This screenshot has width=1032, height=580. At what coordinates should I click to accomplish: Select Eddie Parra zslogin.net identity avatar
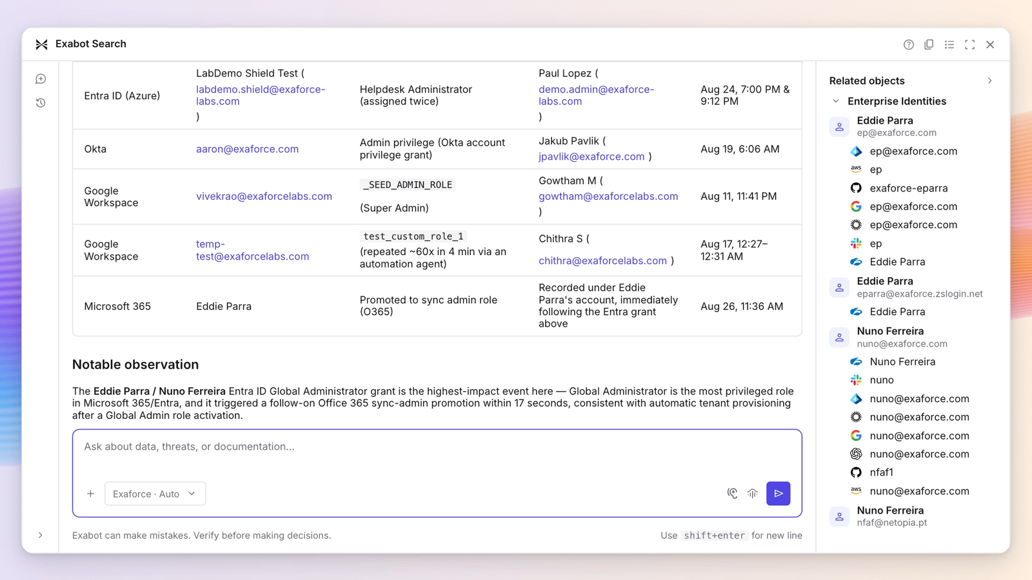point(839,287)
